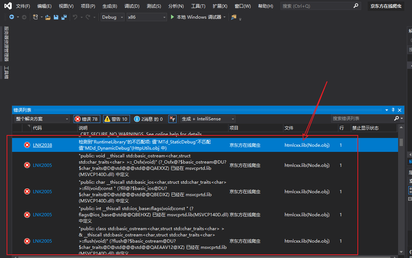This screenshot has height=258, width=412.
Task: Open the error list window position dropdown arrow
Action: coord(387,110)
